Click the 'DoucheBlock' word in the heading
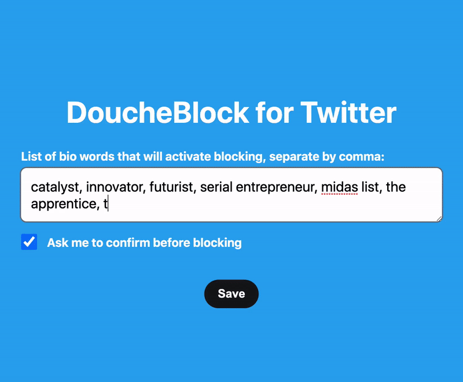The height and width of the screenshot is (382, 463). coord(158,112)
